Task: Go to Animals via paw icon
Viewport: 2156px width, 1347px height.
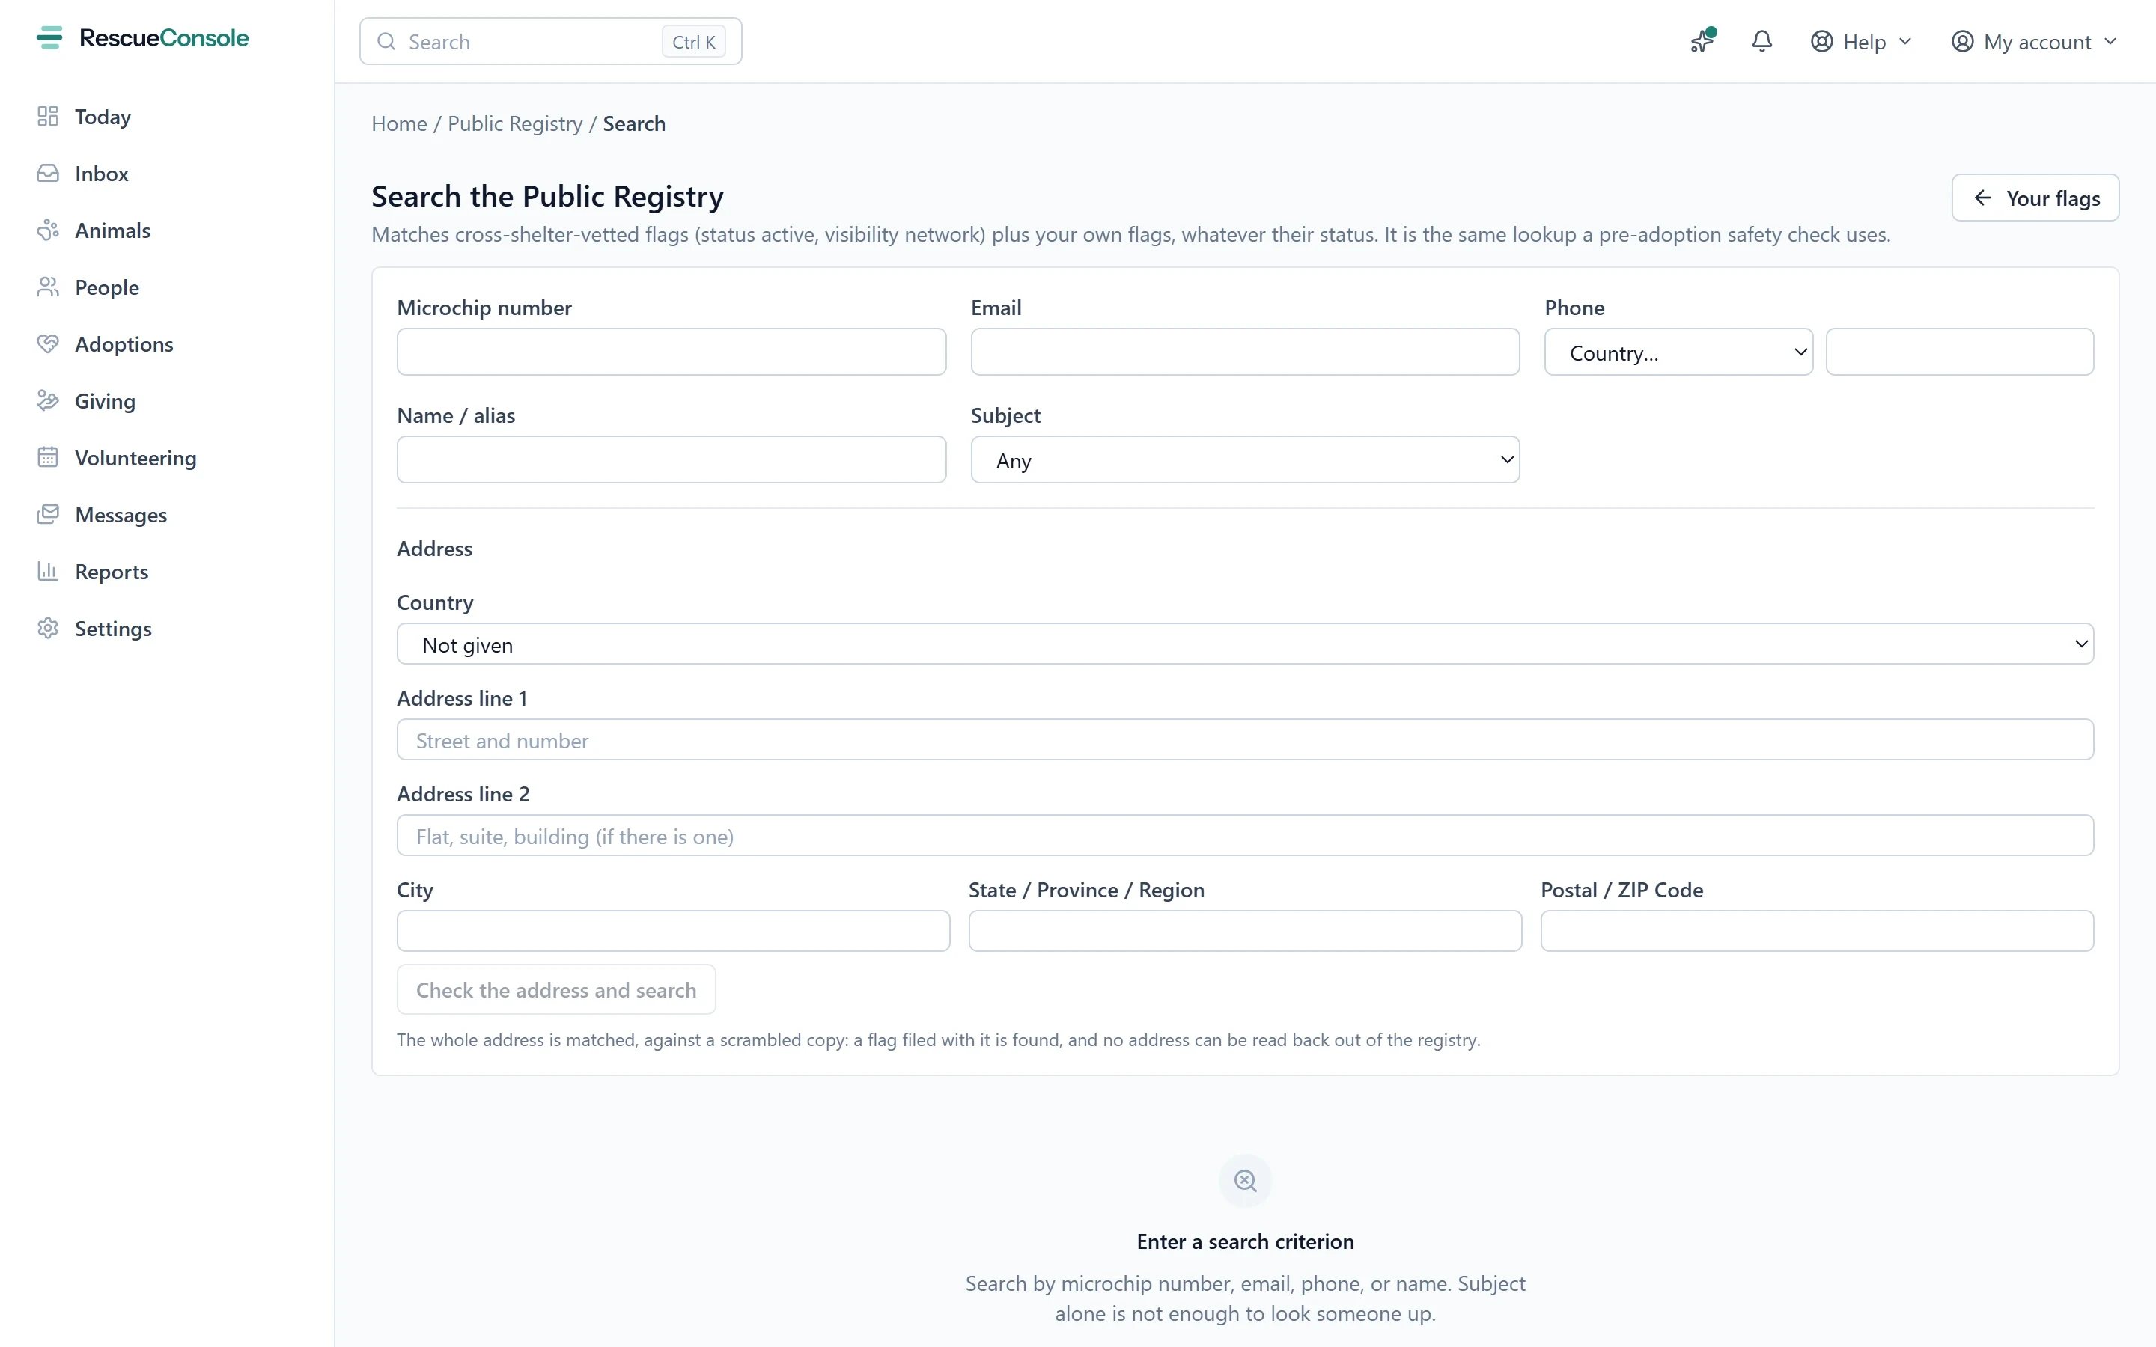Action: click(48, 230)
